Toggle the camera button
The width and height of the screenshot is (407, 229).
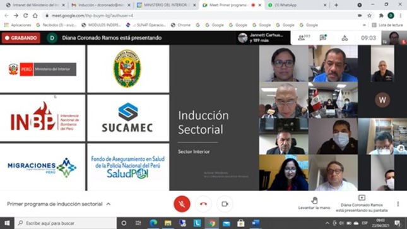point(225,204)
